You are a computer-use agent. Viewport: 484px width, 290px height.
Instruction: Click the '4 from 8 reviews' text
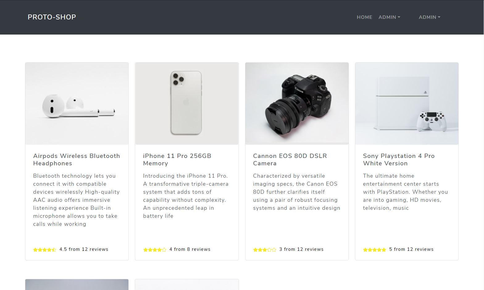pyautogui.click(x=190, y=249)
